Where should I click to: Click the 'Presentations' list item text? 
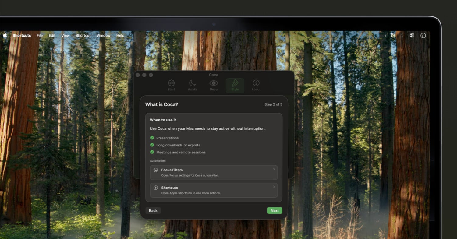pos(167,138)
